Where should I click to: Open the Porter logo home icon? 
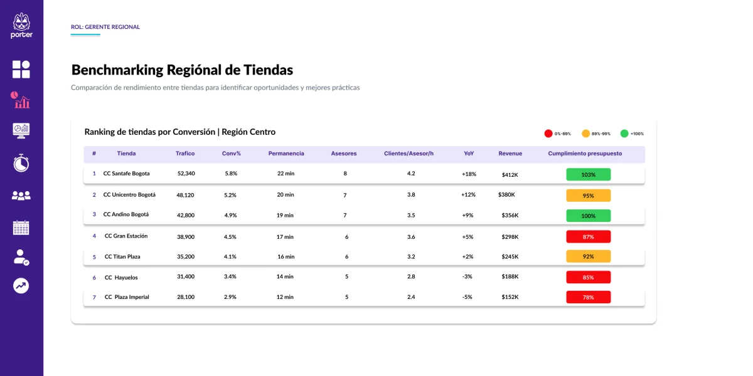(x=21, y=25)
